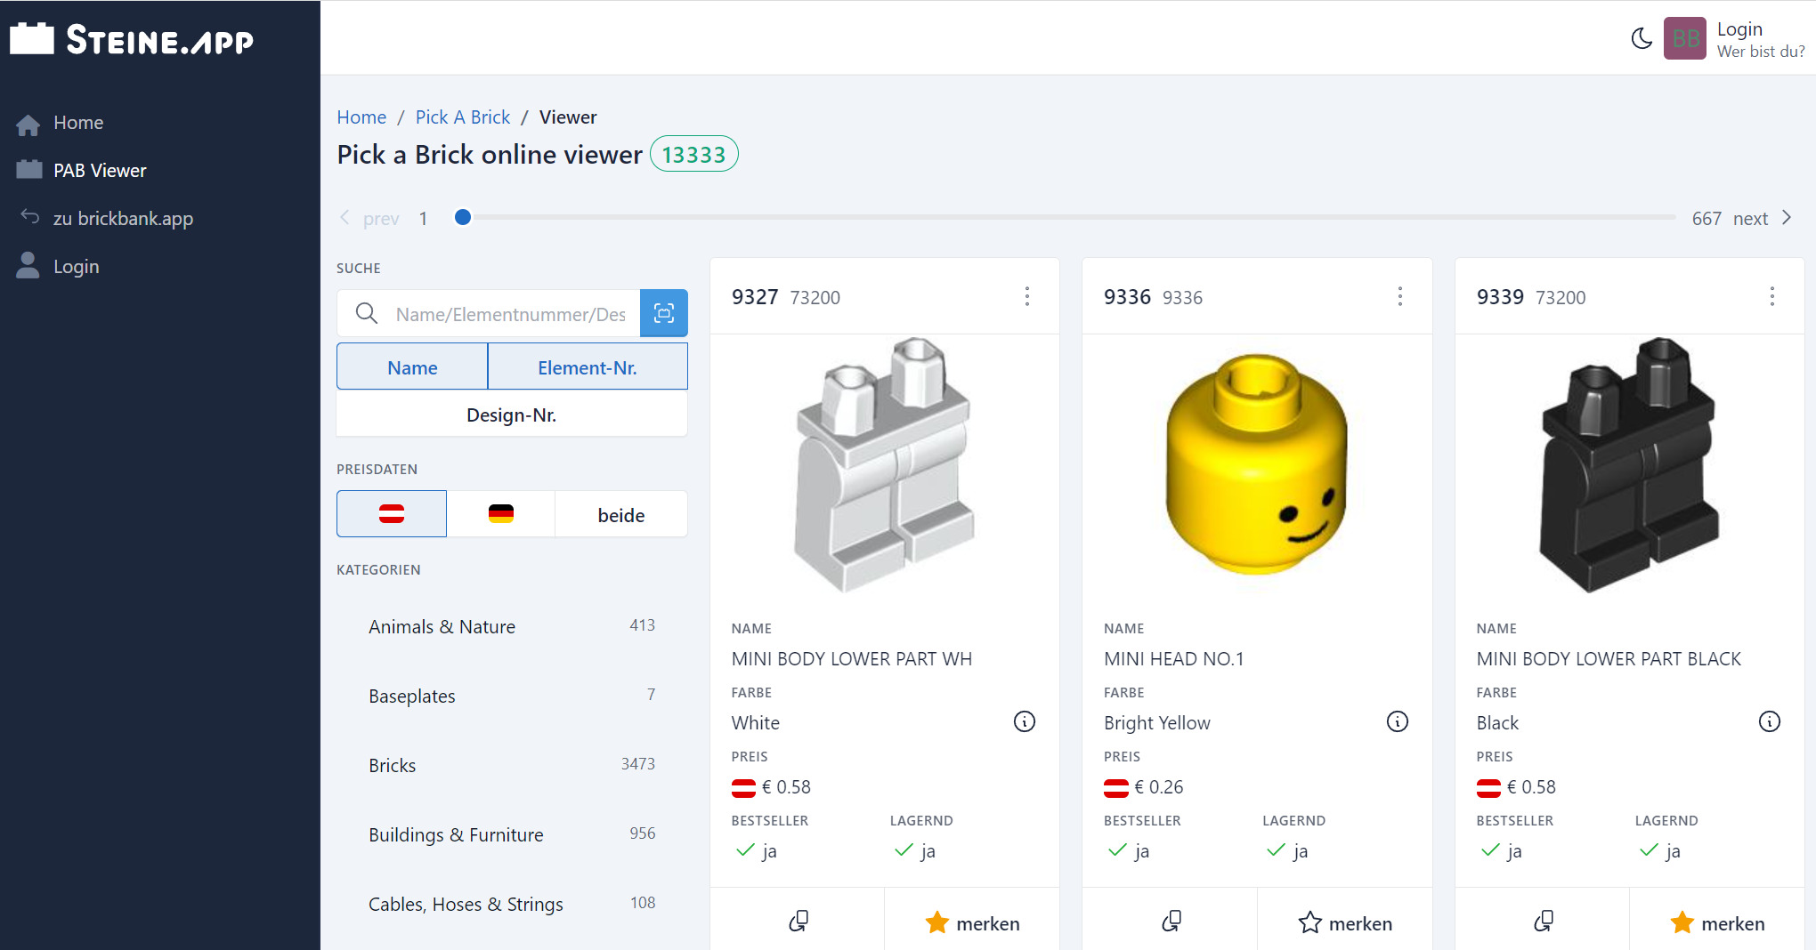This screenshot has height=950, width=1816.
Task: Select Austrian flag price data
Action: click(x=391, y=513)
